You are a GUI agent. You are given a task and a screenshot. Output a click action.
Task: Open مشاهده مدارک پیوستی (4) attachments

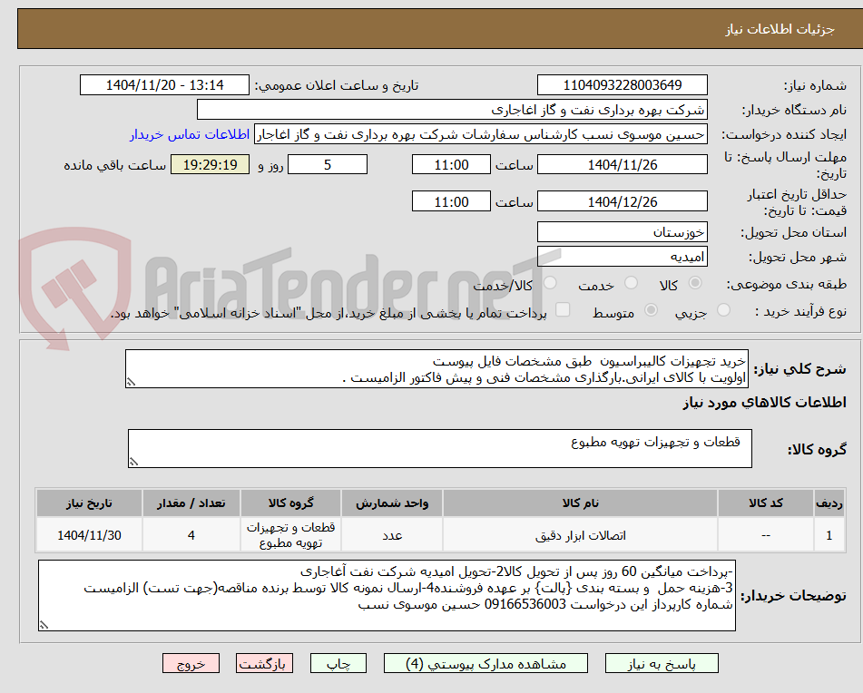tap(485, 663)
